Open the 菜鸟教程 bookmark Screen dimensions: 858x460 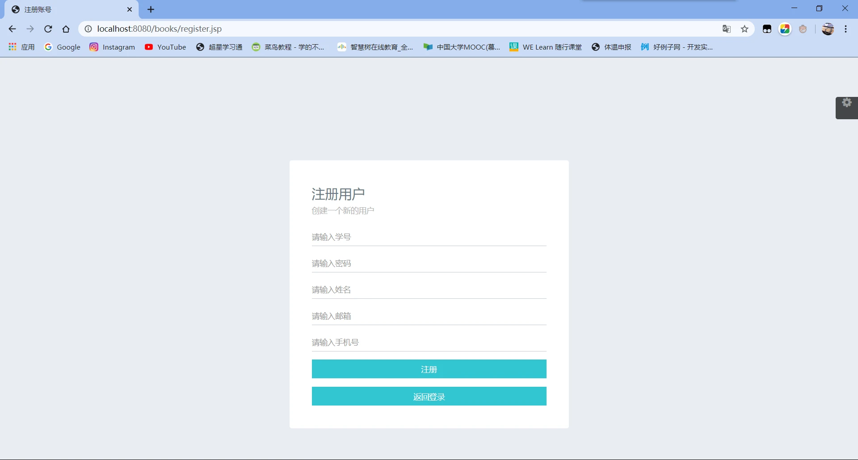click(288, 47)
